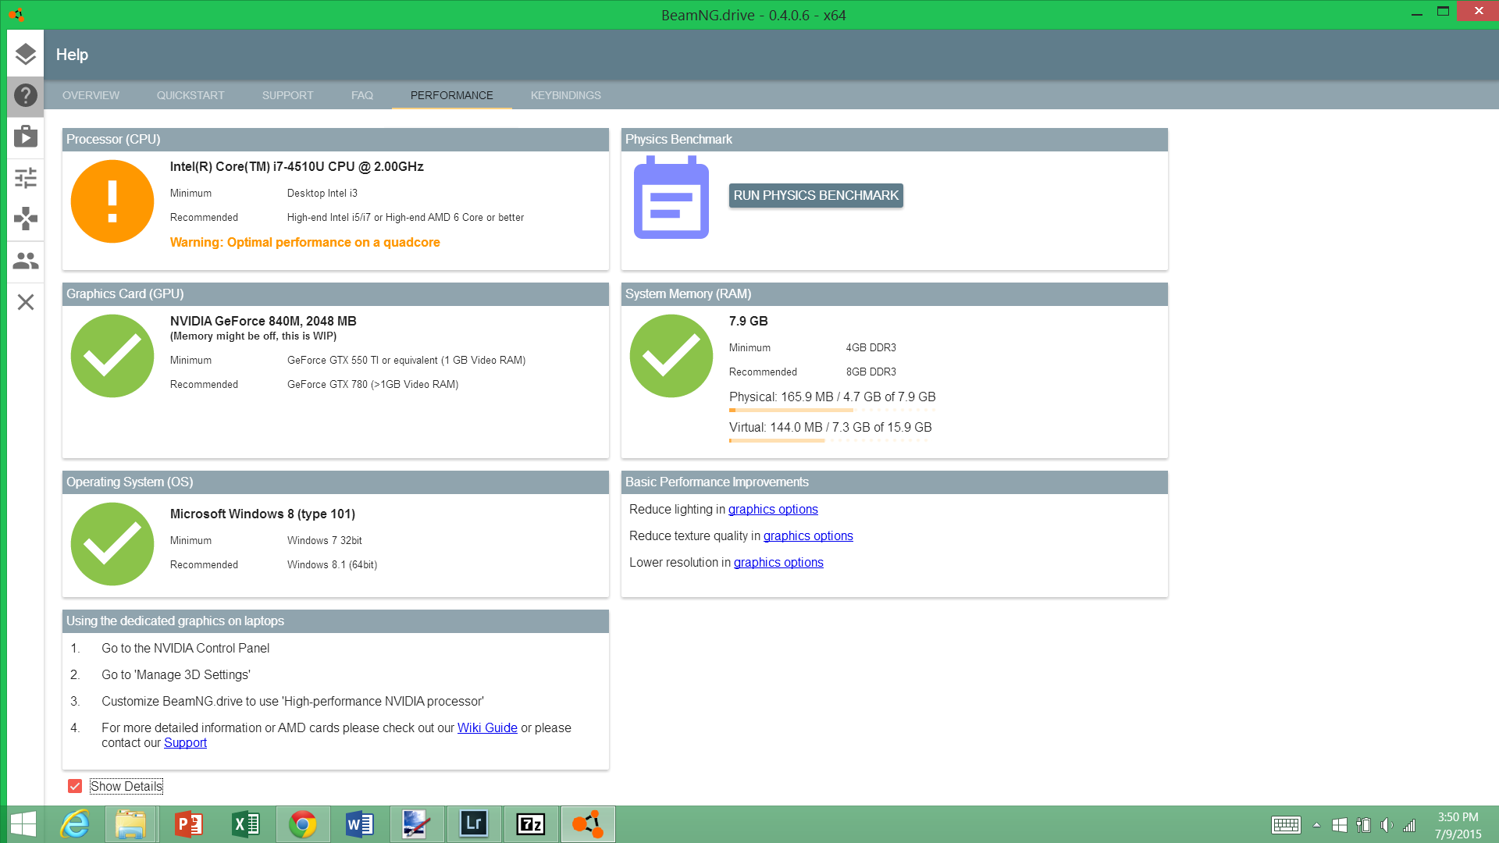The height and width of the screenshot is (843, 1499).
Task: Click the physics benchmark clipboard icon
Action: [671, 197]
